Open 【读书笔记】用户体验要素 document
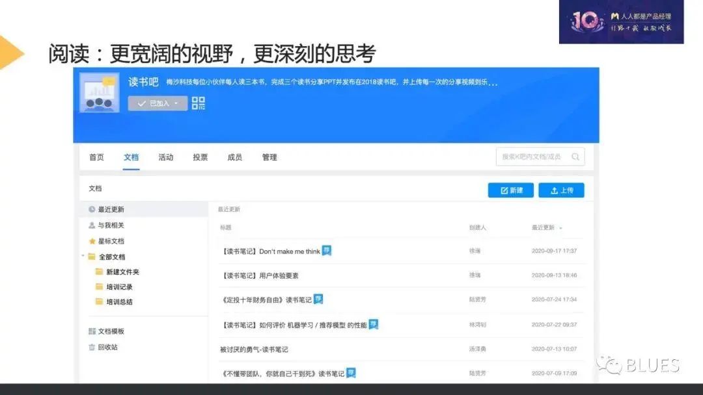 tap(260, 275)
